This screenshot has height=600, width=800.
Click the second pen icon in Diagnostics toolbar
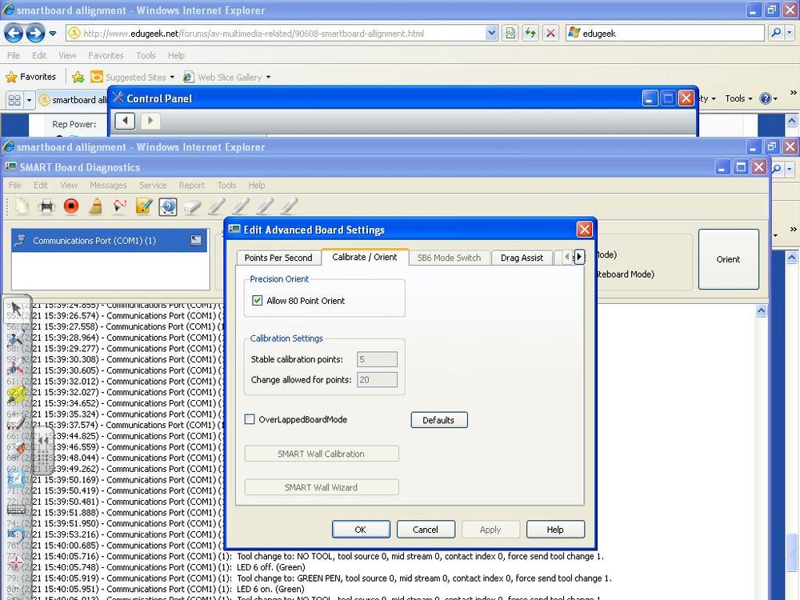point(240,206)
